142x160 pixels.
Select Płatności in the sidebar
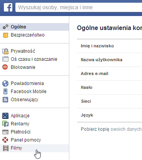click(x=34, y=132)
